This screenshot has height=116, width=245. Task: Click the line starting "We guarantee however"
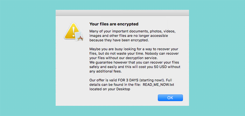(x=134, y=63)
